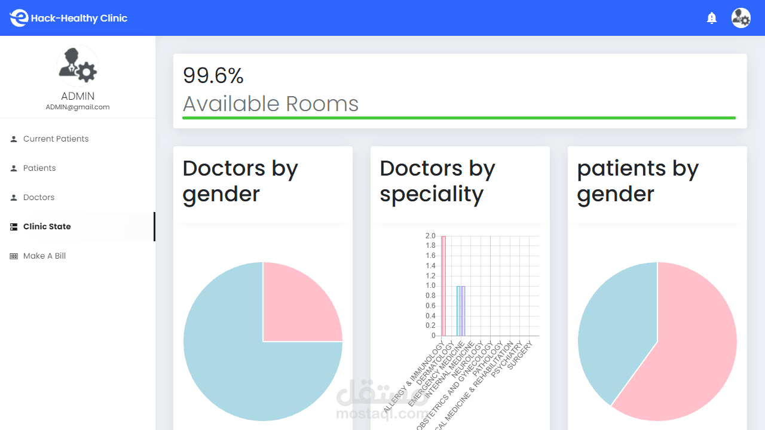
Task: Click the bill icon beside Make A Bill
Action: (14, 256)
